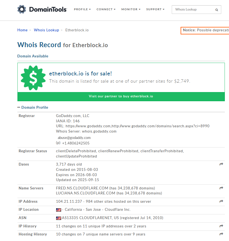Click the FRED.NS.CLOUDFLARE.COM name server
This screenshot has height=241, width=229.
82,188
